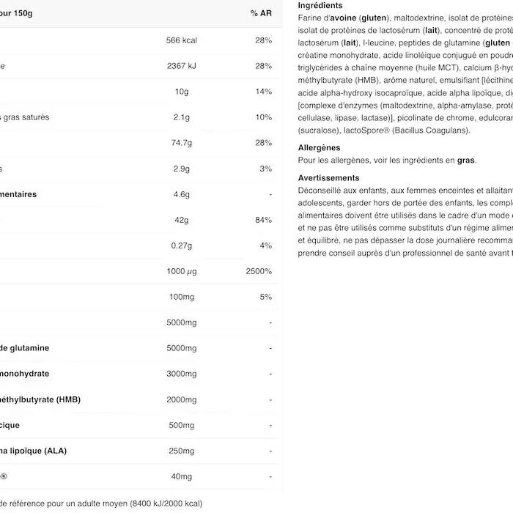Select the 84% reference intake value

(263, 220)
